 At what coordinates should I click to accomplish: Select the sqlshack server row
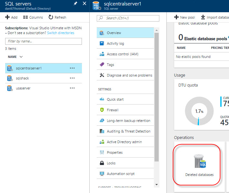coord(44,78)
